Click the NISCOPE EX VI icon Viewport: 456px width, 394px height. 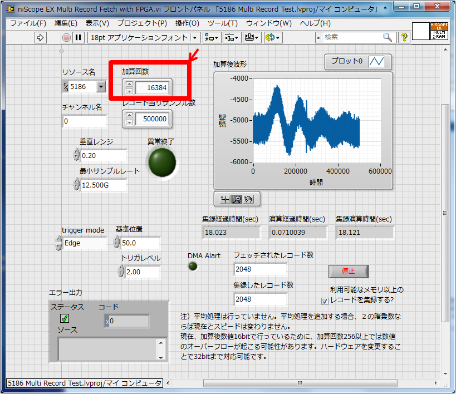point(439,31)
